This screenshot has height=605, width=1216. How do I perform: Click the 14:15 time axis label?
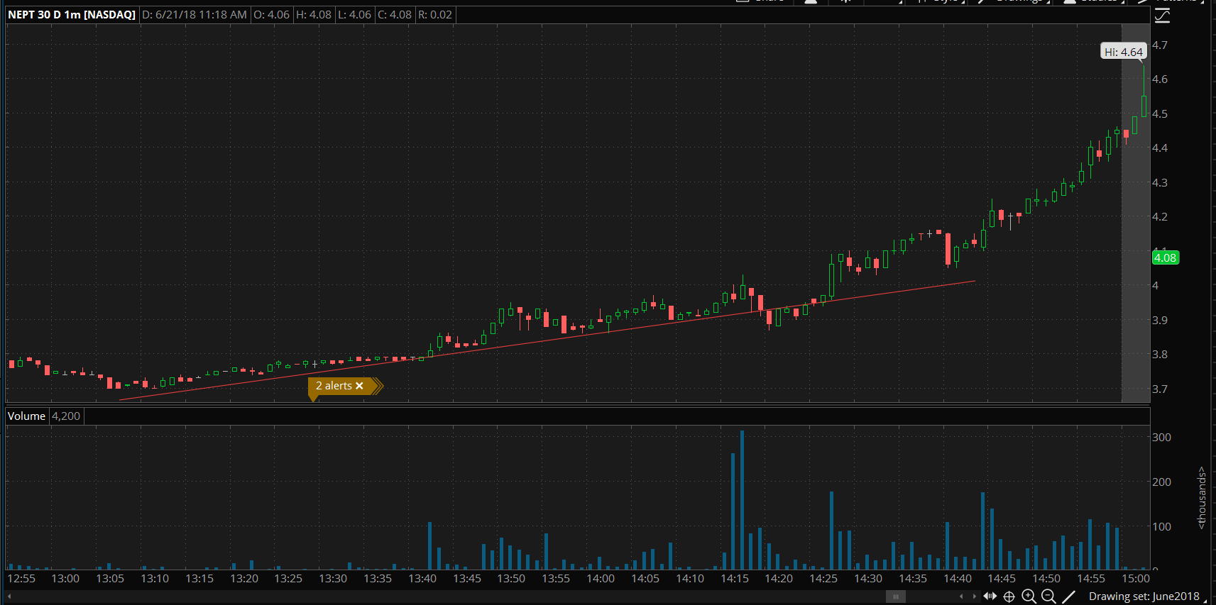pos(735,579)
